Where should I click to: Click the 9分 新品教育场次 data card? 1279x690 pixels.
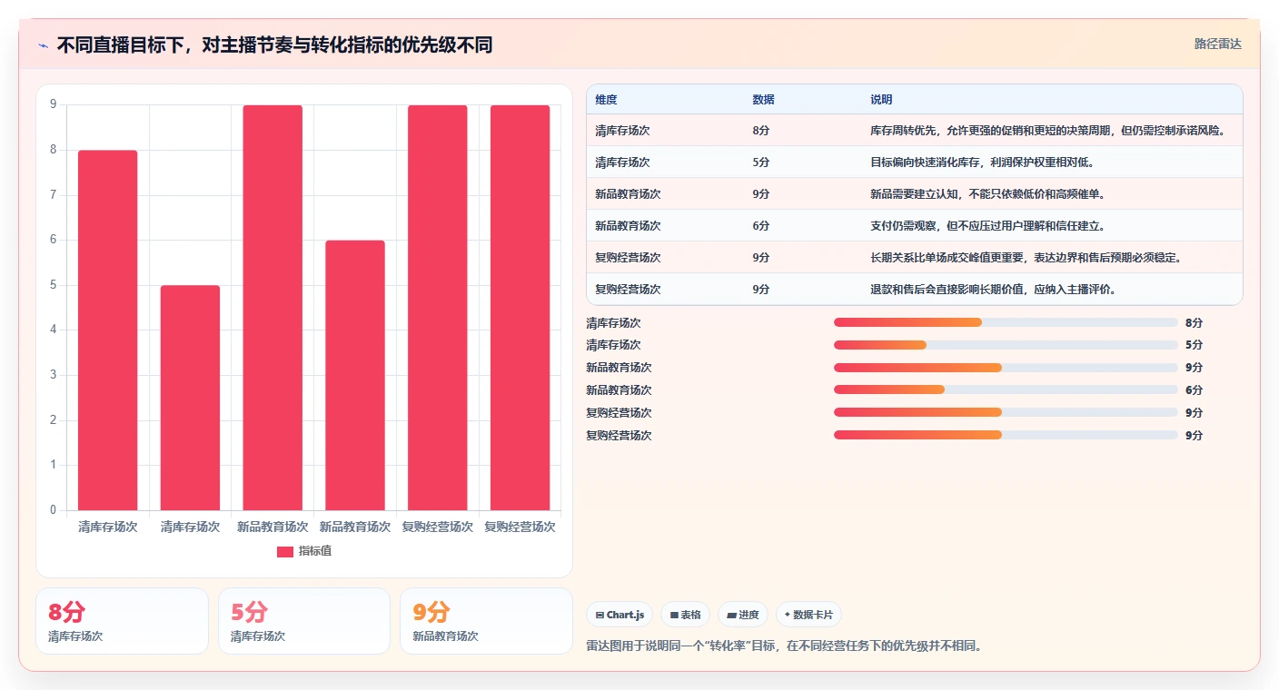pyautogui.click(x=486, y=621)
